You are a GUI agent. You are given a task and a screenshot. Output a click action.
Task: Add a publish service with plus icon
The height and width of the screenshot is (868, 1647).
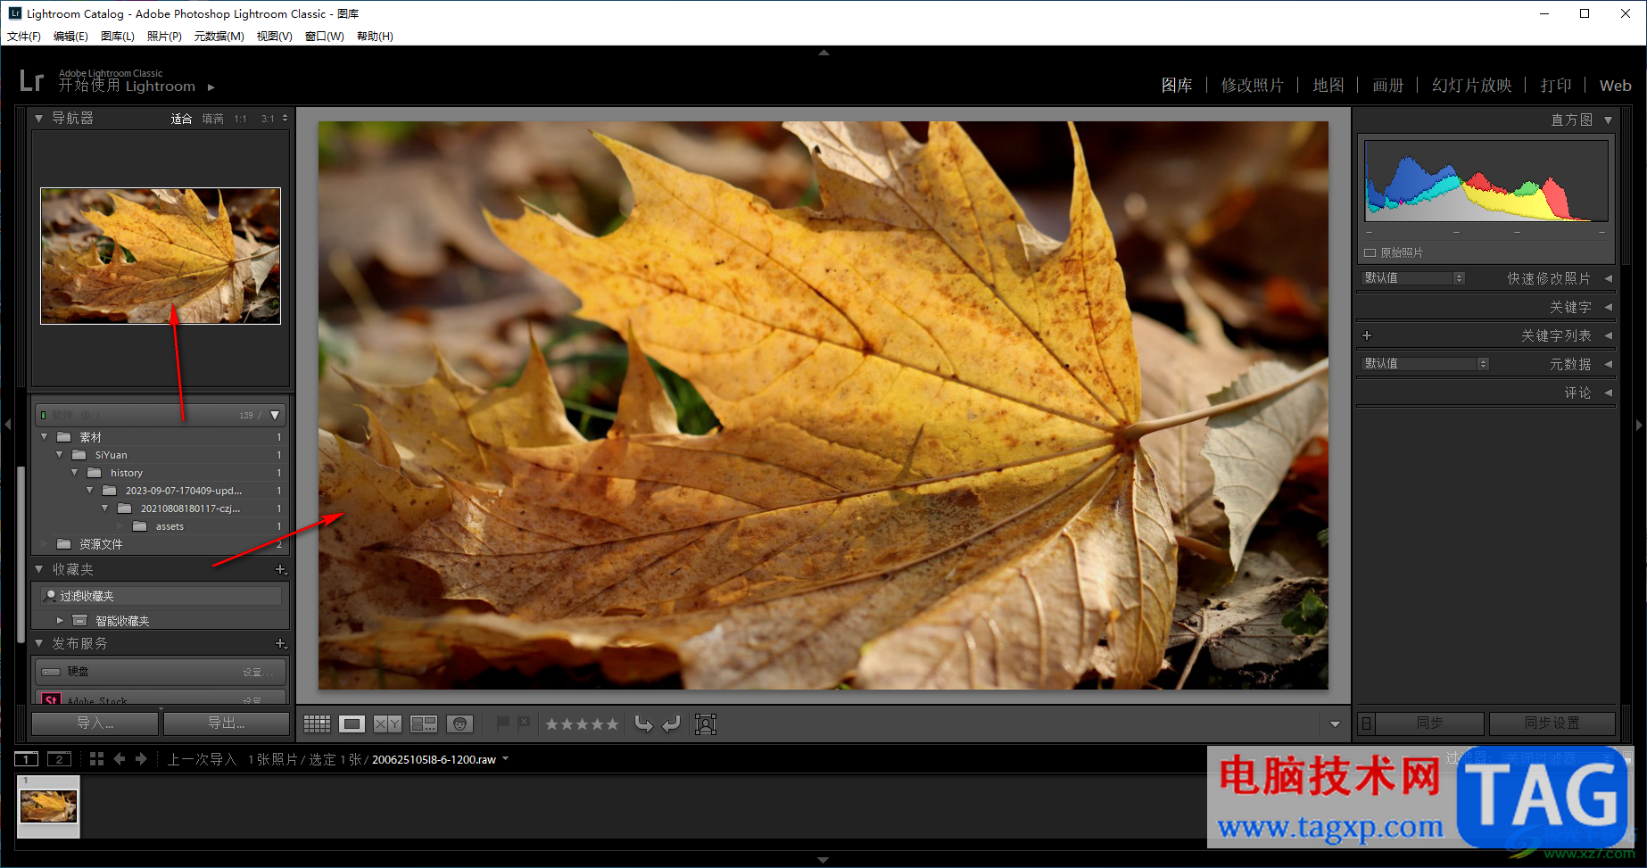point(280,643)
